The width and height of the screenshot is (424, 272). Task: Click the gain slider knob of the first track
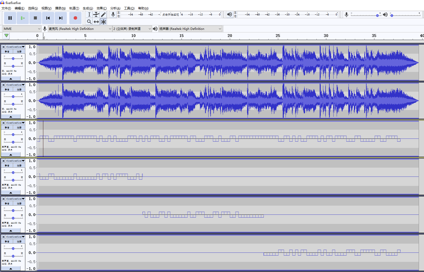click(13, 59)
